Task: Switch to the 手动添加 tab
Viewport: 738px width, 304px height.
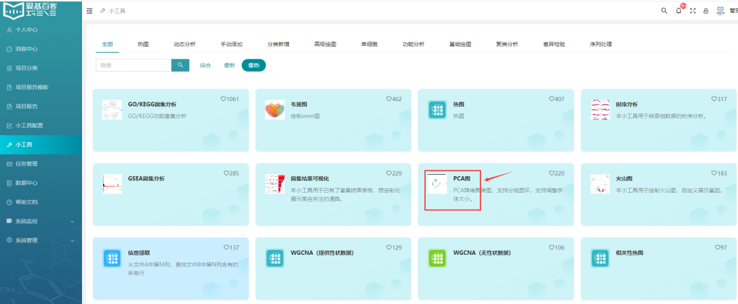Action: [x=232, y=44]
